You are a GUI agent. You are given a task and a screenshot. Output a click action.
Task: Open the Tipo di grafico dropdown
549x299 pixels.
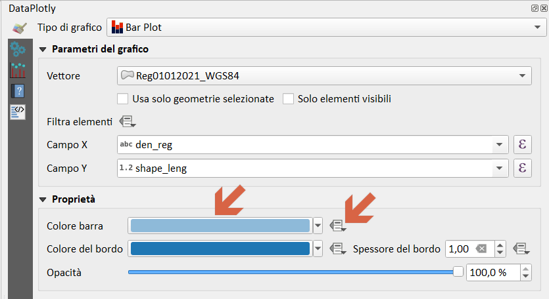324,28
